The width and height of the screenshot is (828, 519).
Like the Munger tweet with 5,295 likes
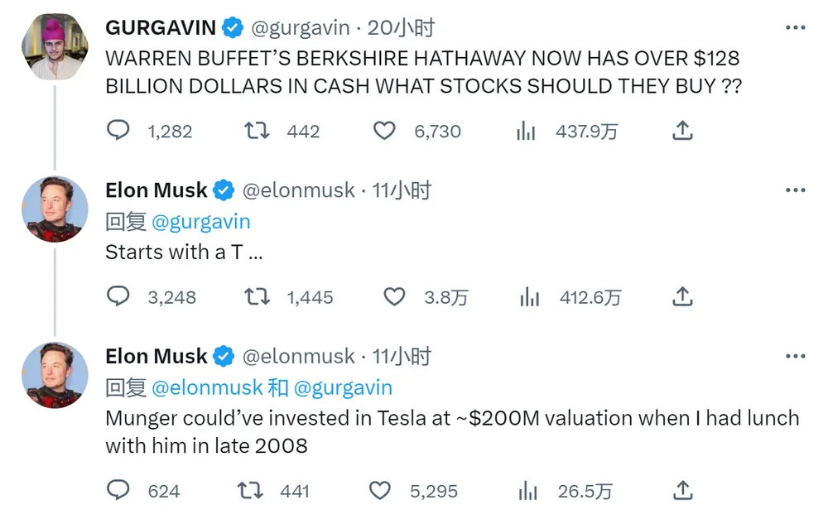[x=380, y=491]
